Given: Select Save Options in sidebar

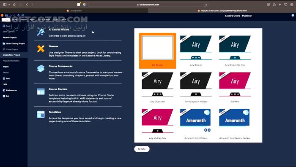Looking at the screenshot, I should point(9,32).
